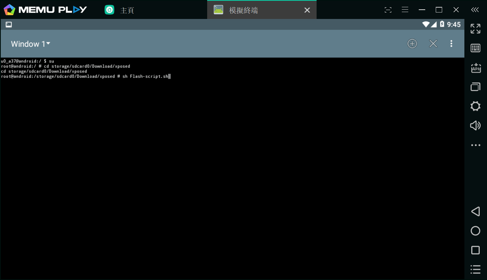Open the multi-window manager icon
Screen dimensions: 487x280
tap(475, 87)
